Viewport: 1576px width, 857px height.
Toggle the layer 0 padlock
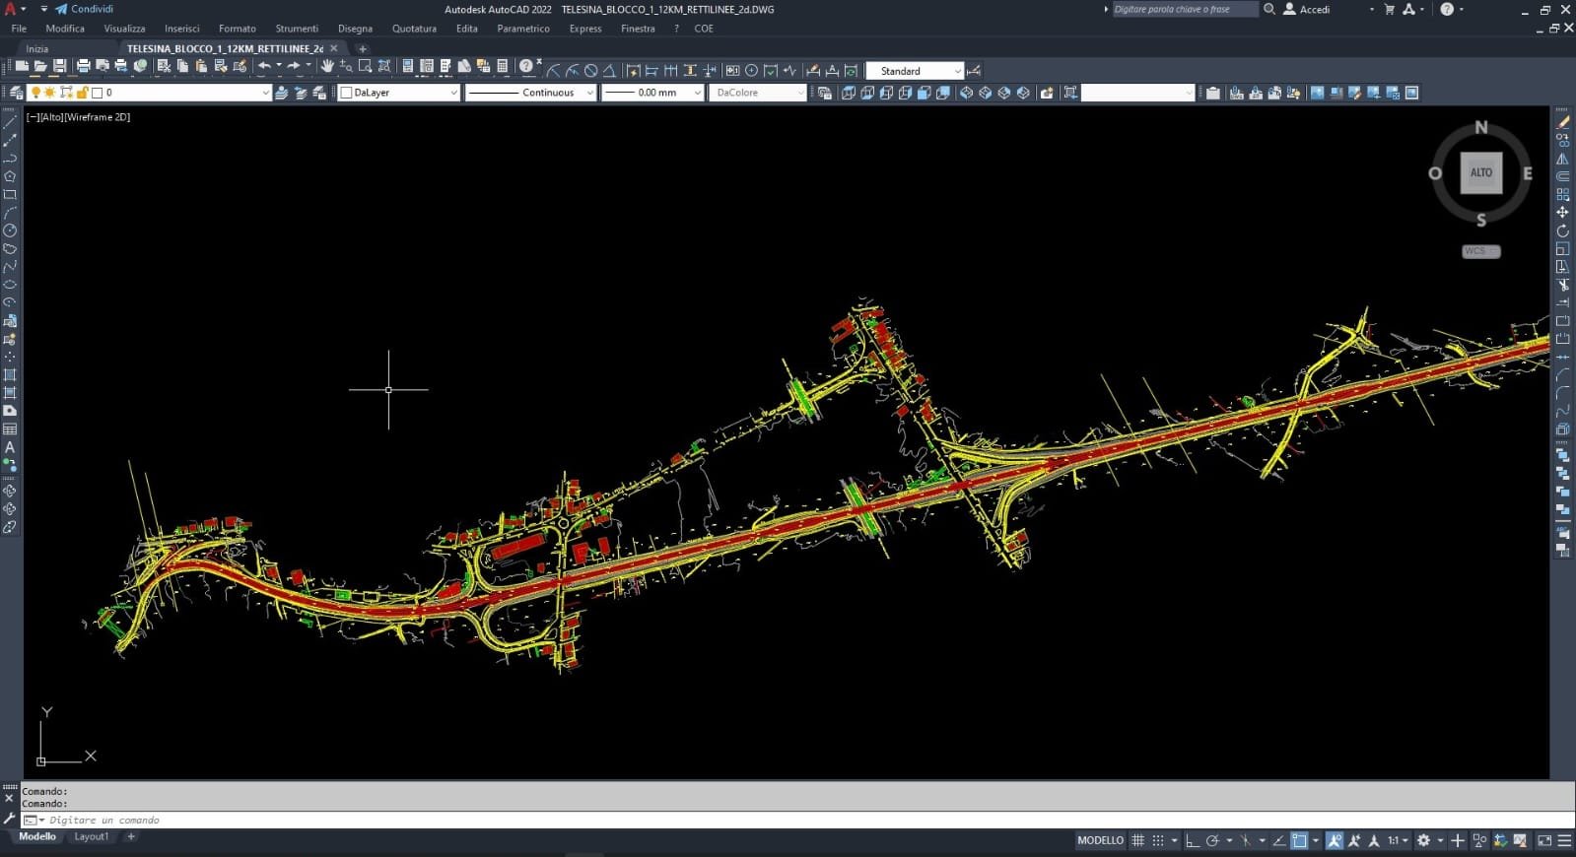pyautogui.click(x=83, y=93)
